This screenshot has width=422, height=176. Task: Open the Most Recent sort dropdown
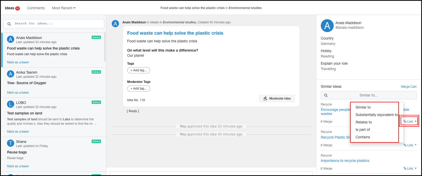pyautogui.click(x=64, y=8)
